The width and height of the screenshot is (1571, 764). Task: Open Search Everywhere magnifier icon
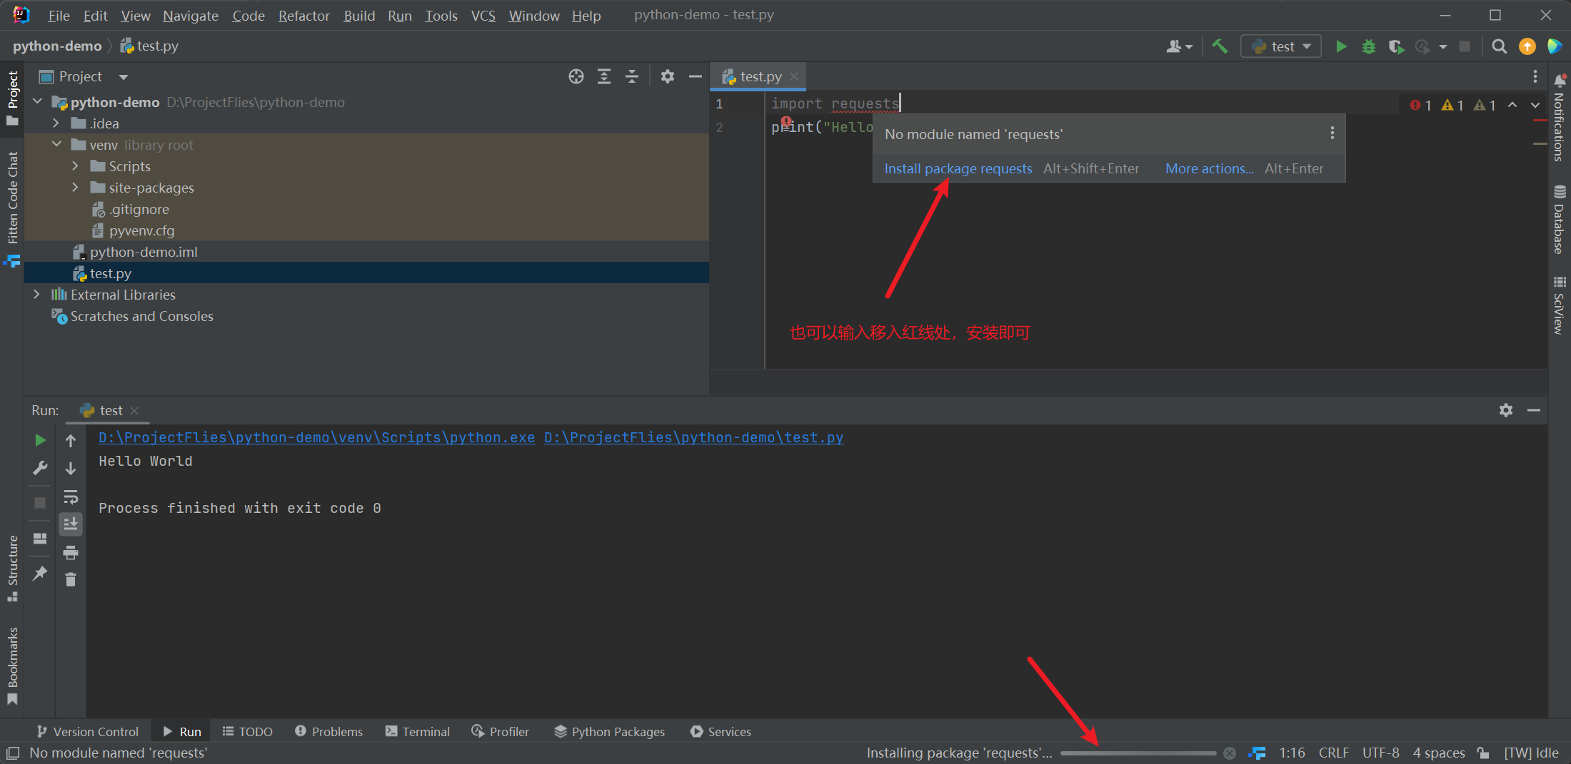coord(1499,46)
